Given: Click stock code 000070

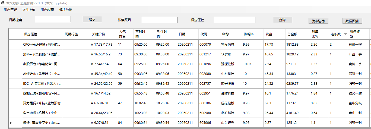Looking at the screenshot, I should [209, 45].
